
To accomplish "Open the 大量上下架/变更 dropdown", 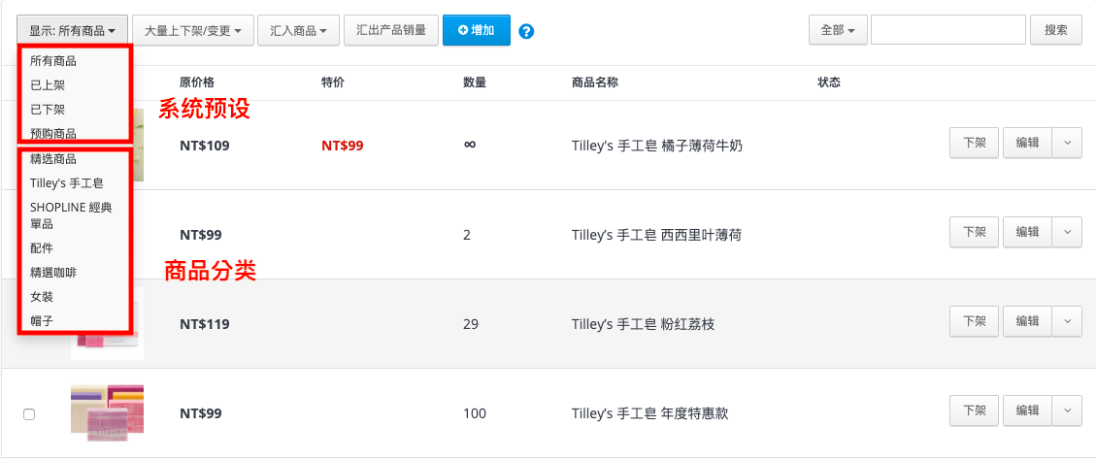I will (193, 31).
